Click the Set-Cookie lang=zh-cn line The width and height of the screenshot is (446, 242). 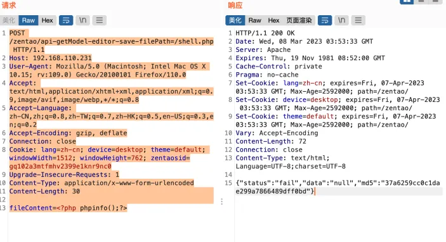(x=330, y=87)
